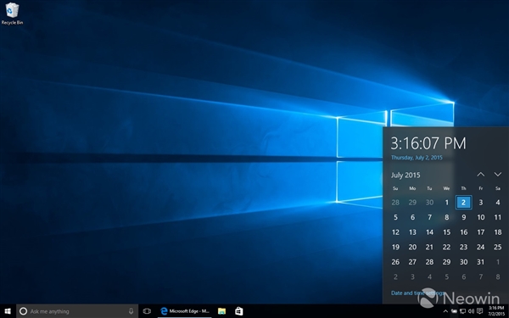Choose date 13 in the calendar
Image resolution: width=509 pixels, height=318 pixels.
click(412, 232)
